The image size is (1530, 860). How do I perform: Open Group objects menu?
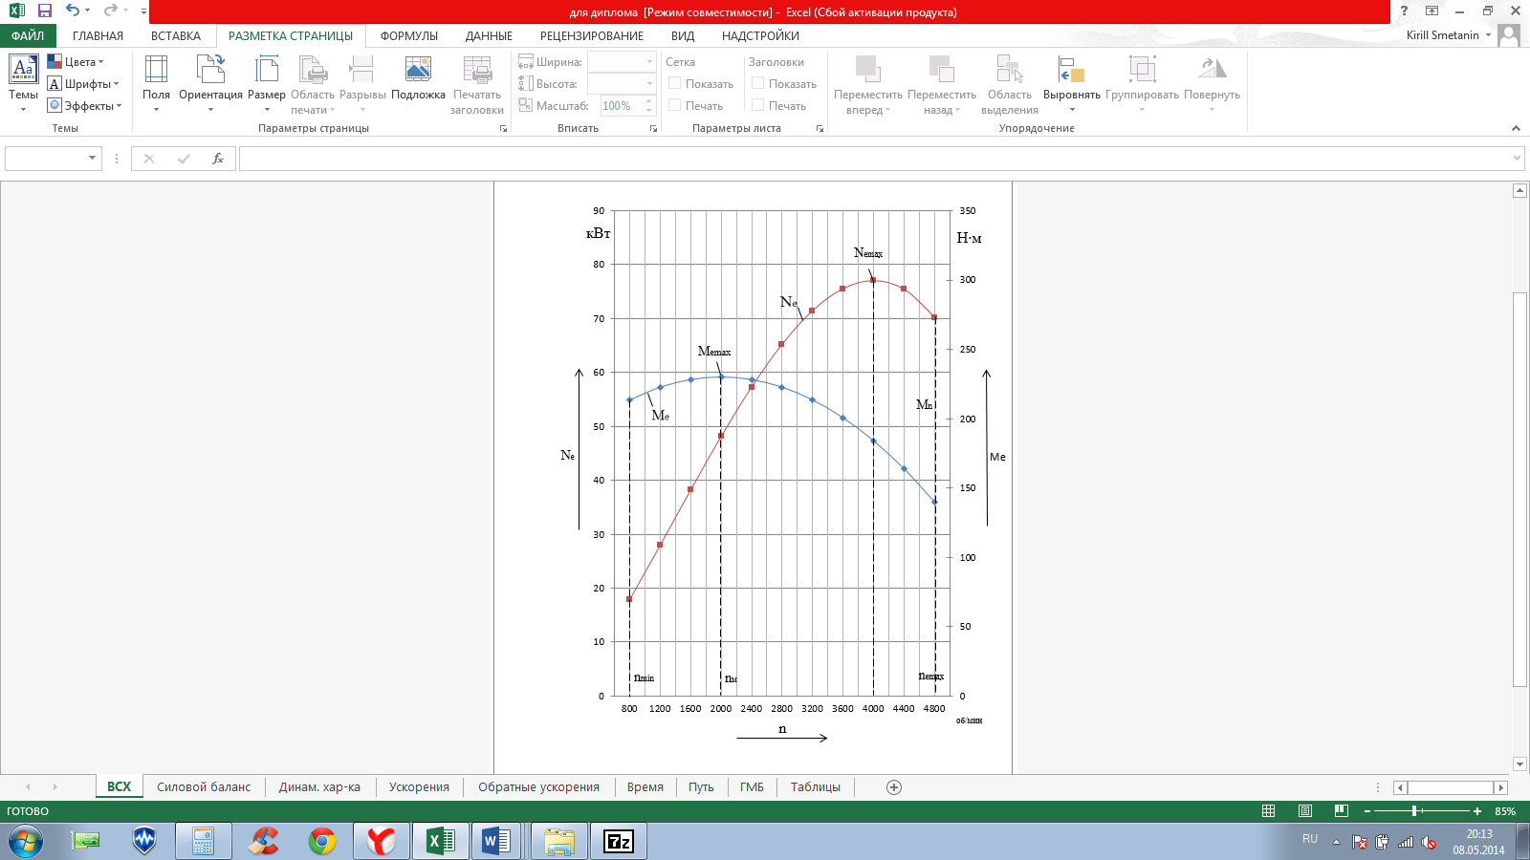pos(1142,83)
